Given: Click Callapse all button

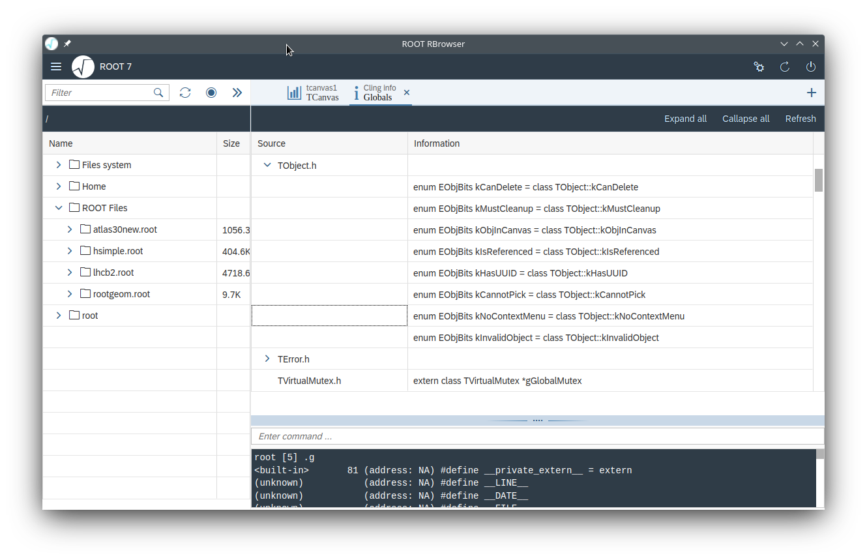Looking at the screenshot, I should click(746, 119).
